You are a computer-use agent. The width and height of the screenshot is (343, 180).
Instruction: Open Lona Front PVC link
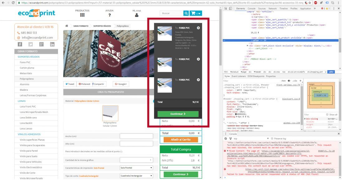pos(28,107)
